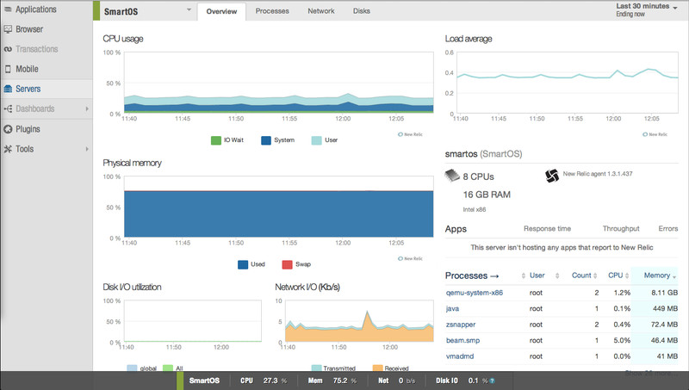Click the Mobile phone icon
This screenshot has width=689, height=390.
(8, 69)
